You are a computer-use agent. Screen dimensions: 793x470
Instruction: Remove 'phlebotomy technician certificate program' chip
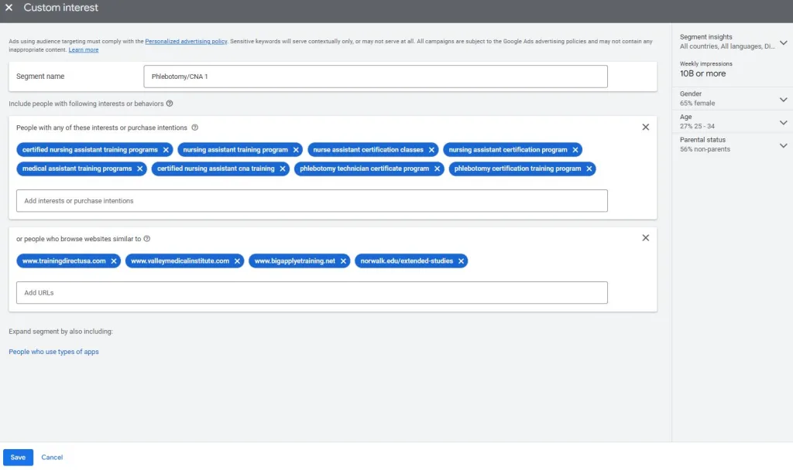pos(437,169)
